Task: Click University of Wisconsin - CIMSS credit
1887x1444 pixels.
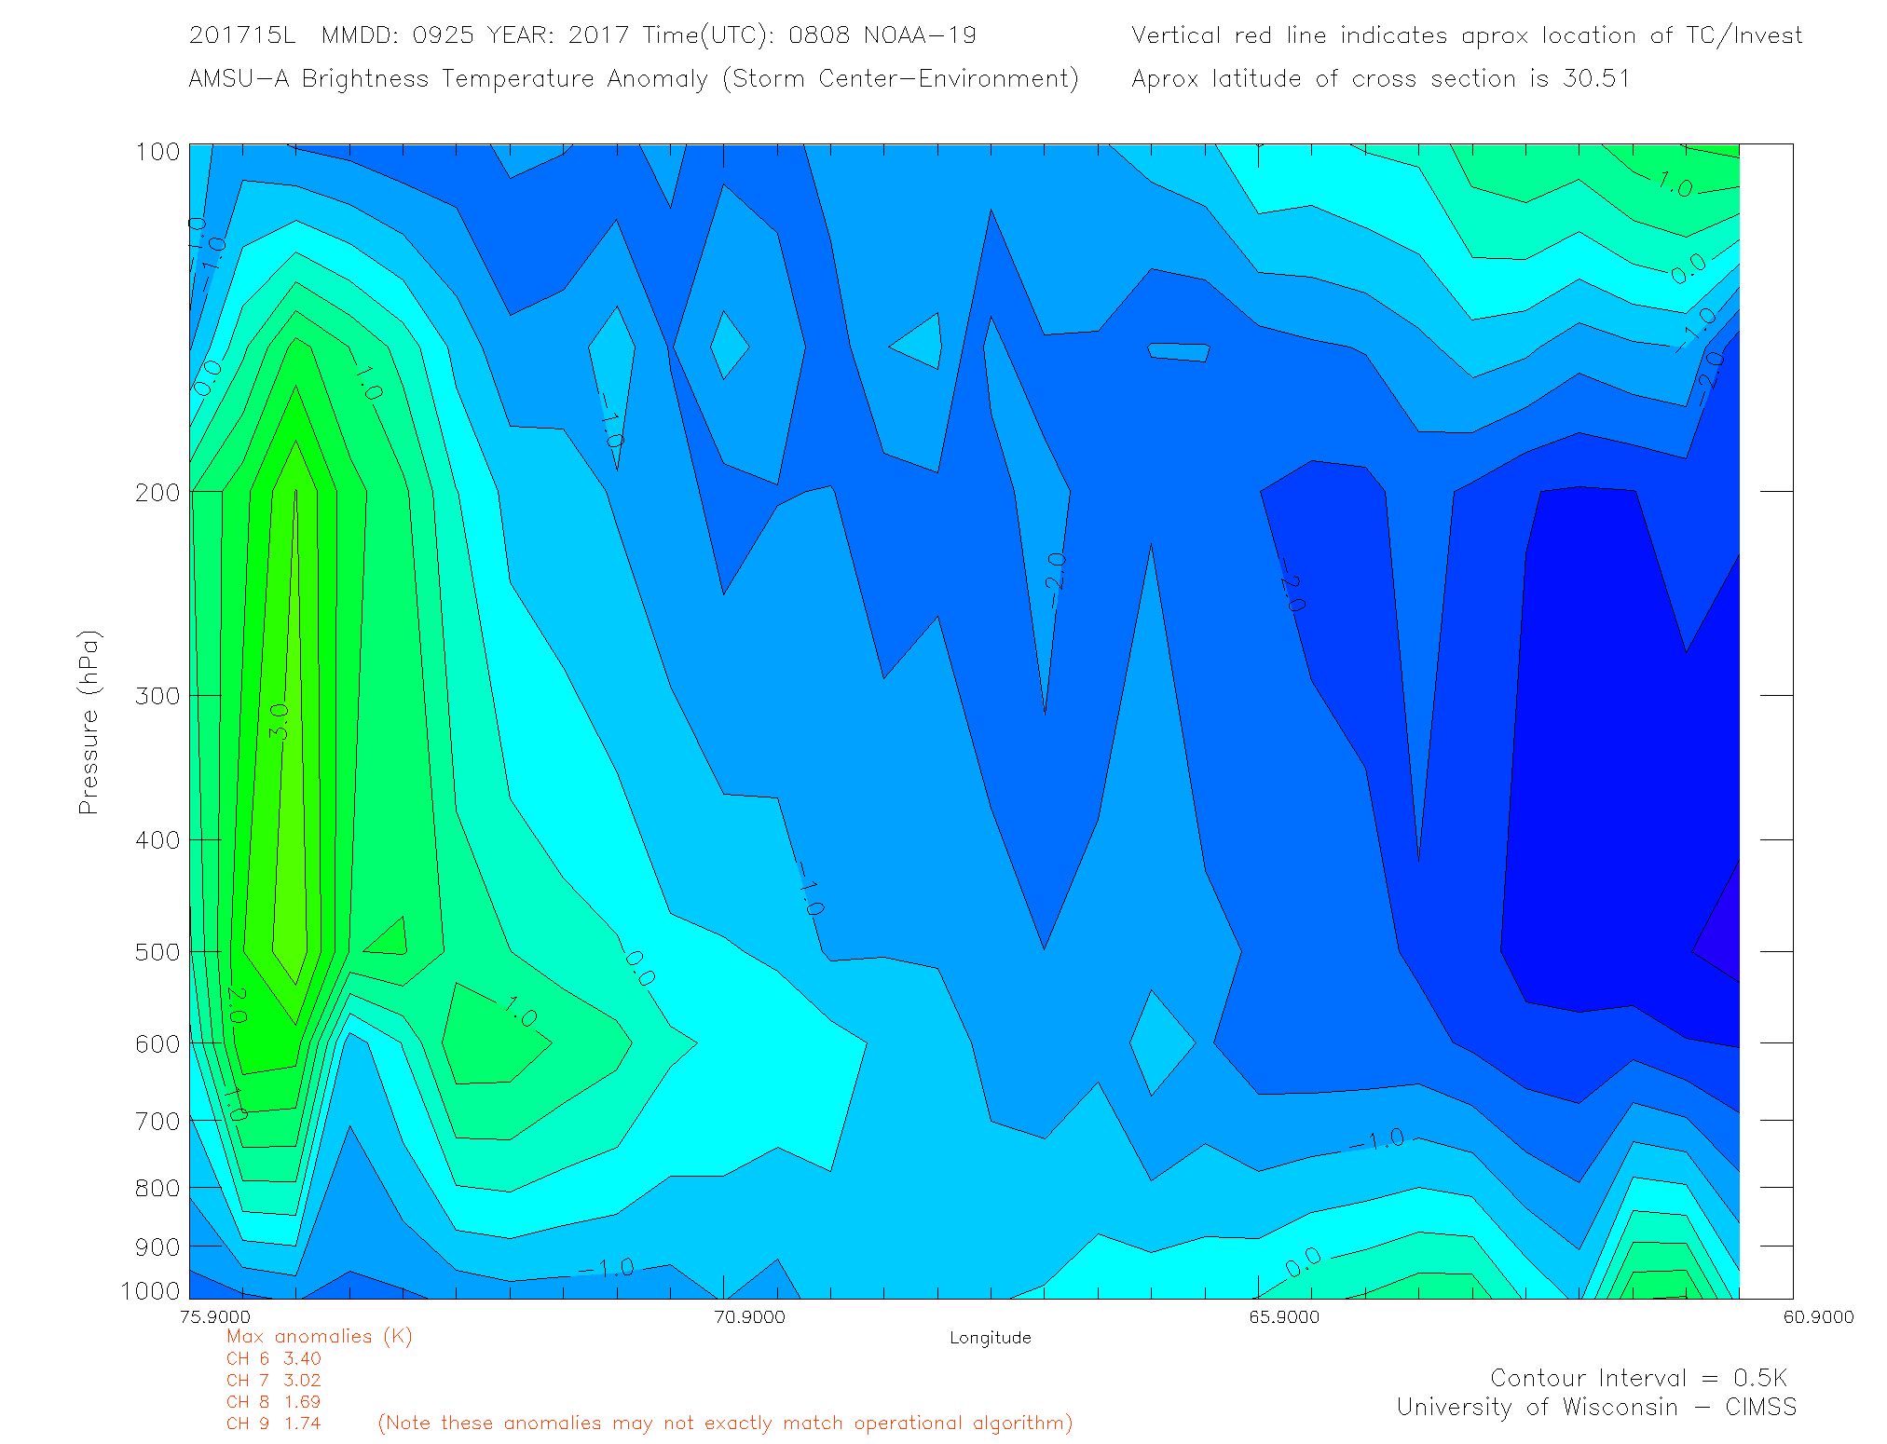Action: (1595, 1407)
